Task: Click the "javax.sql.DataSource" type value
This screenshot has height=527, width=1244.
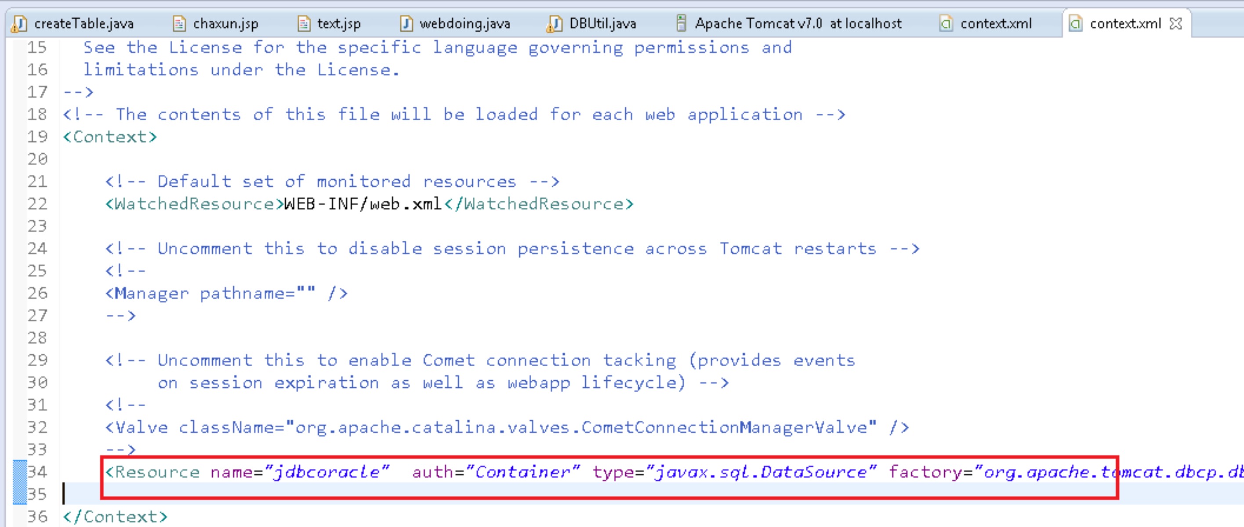Action: coord(761,472)
